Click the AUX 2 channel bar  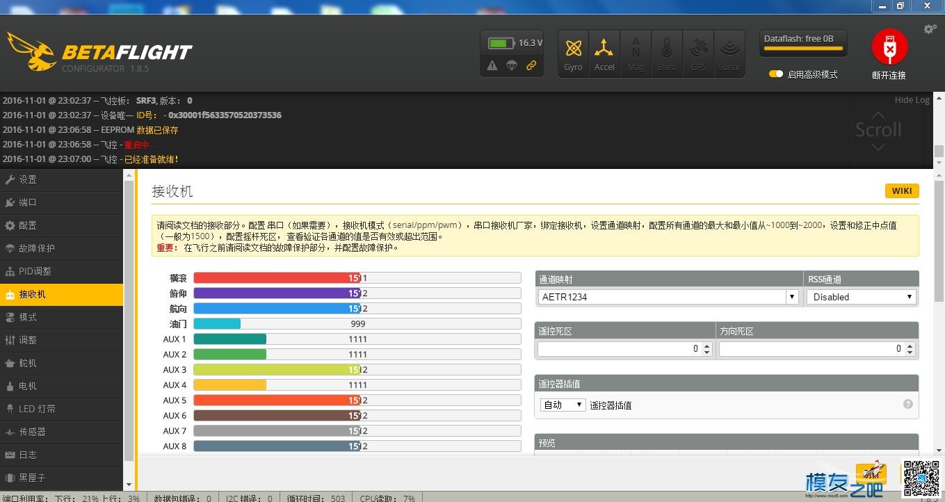point(357,355)
